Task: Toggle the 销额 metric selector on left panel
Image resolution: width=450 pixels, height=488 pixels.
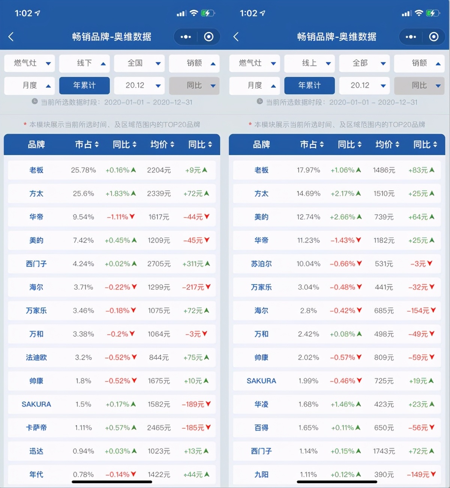Action: (x=194, y=63)
